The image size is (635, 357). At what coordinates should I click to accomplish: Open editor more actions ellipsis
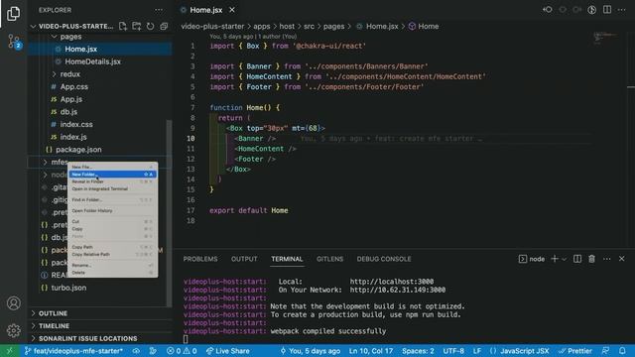(622, 9)
